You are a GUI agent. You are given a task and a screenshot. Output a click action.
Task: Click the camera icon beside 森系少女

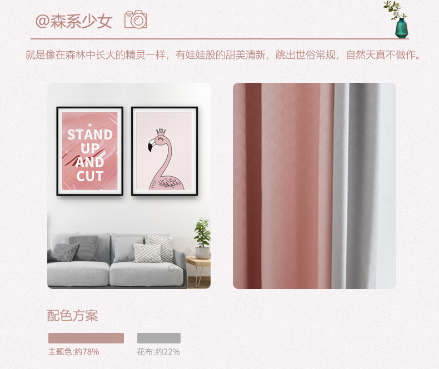(136, 19)
